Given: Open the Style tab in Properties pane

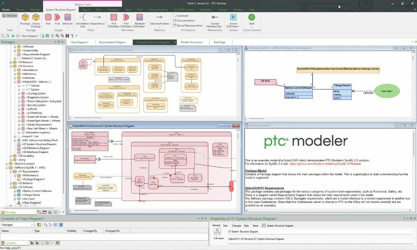Looking at the screenshot, I should (246, 225).
